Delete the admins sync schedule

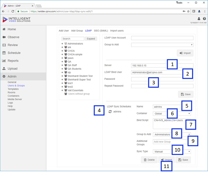[149, 160]
